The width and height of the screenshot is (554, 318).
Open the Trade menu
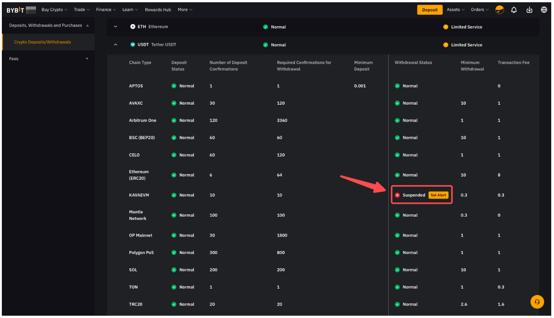(x=82, y=10)
